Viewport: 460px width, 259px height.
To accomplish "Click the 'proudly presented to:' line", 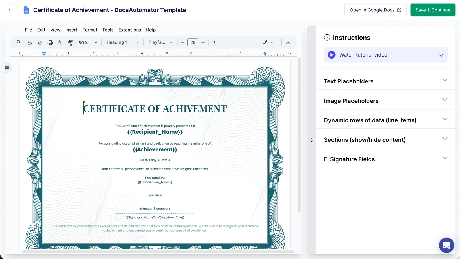I will tap(155, 126).
